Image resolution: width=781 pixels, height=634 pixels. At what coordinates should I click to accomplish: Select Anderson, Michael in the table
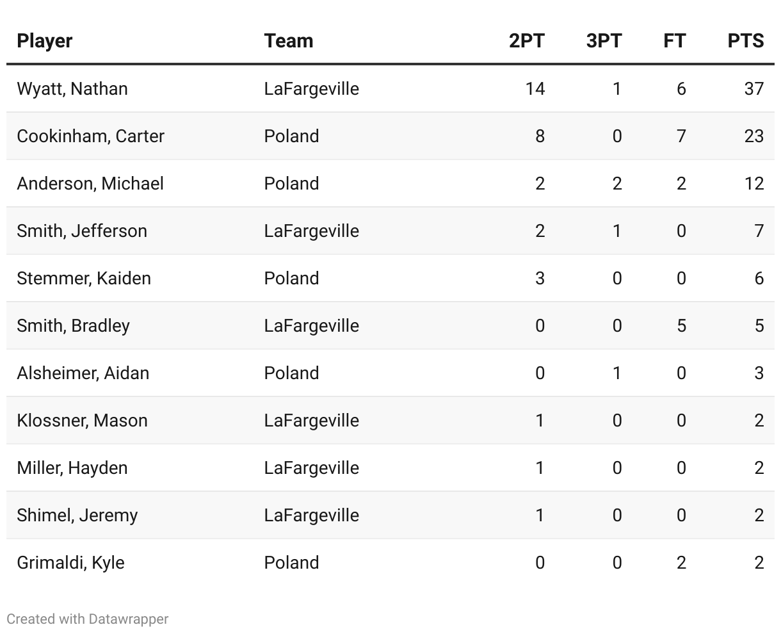coord(90,183)
